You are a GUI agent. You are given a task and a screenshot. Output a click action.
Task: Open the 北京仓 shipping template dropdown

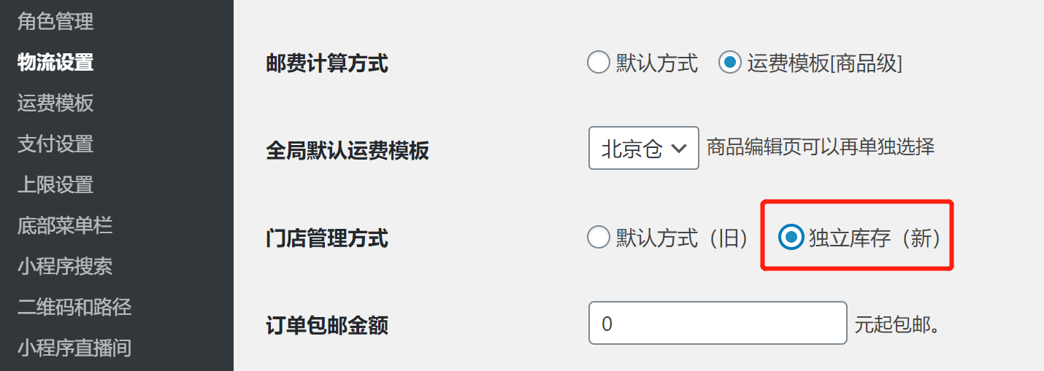(x=643, y=149)
